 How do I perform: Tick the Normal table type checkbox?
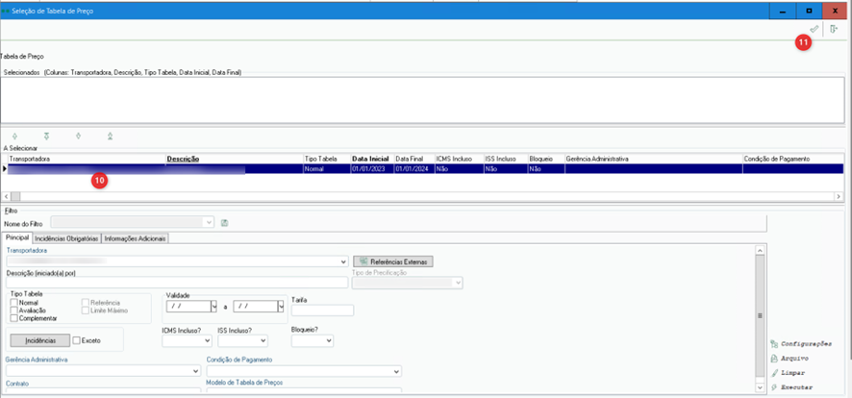pos(14,303)
